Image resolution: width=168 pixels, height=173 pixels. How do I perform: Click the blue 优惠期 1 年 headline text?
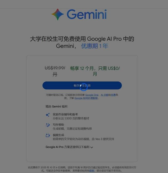(x=95, y=46)
